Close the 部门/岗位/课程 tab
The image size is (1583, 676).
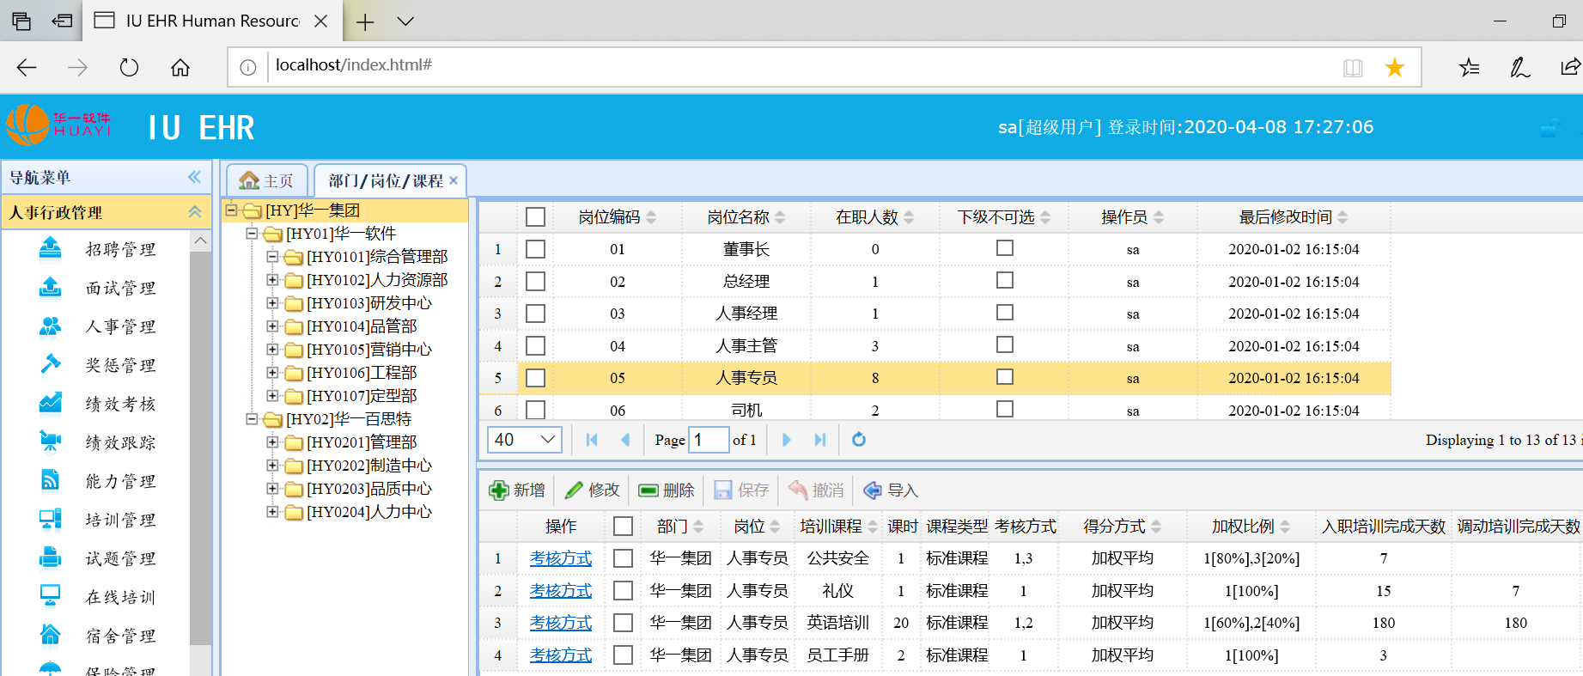pos(454,180)
